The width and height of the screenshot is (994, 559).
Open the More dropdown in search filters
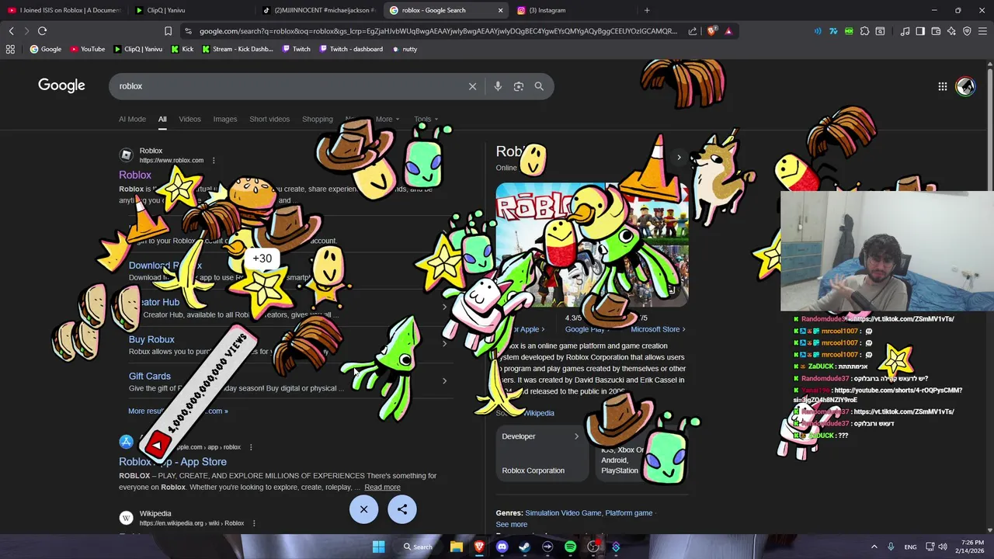(387, 120)
